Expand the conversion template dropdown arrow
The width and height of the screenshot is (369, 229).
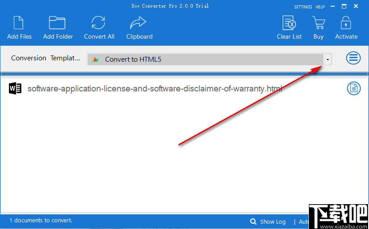(328, 59)
